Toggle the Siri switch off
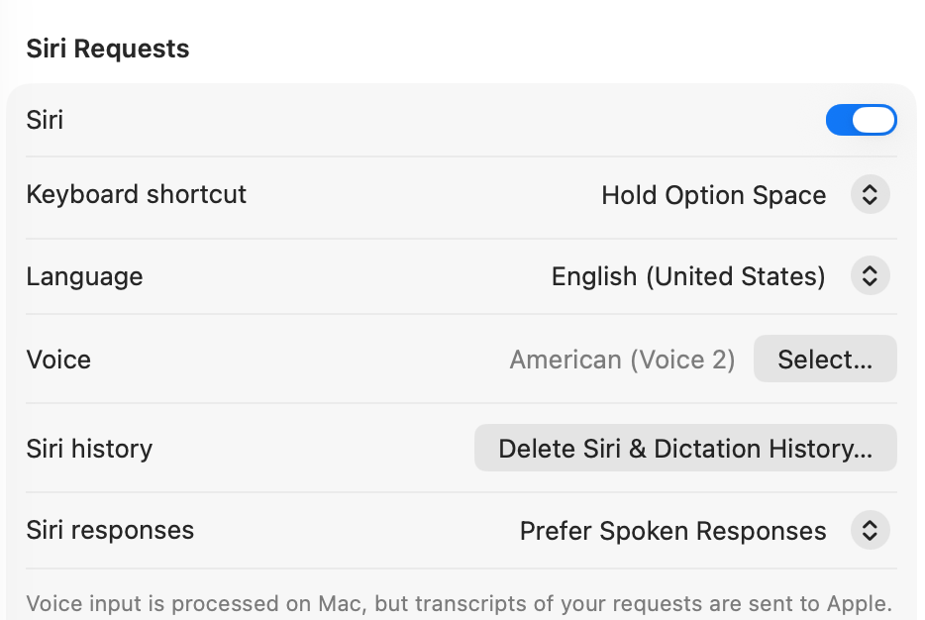This screenshot has width=925, height=620. click(861, 121)
